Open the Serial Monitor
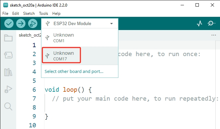The height and width of the screenshot is (129, 220). pos(211,23)
